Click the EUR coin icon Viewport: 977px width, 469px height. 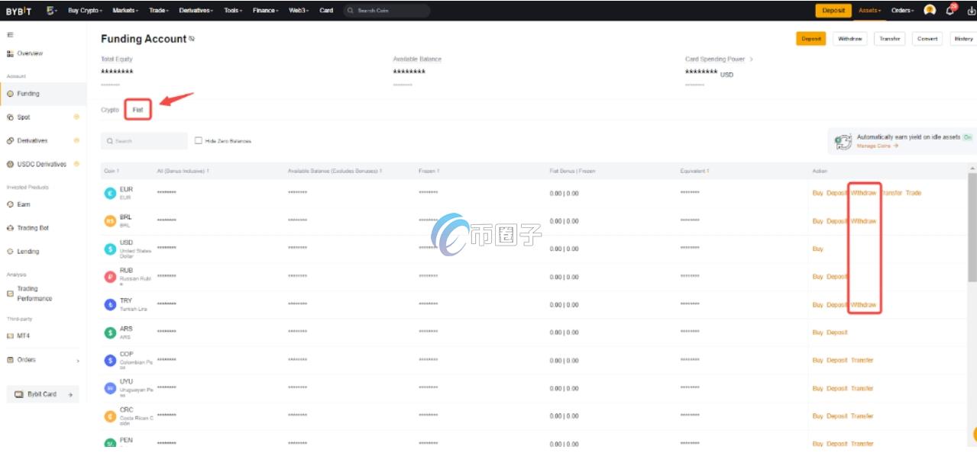[110, 194]
